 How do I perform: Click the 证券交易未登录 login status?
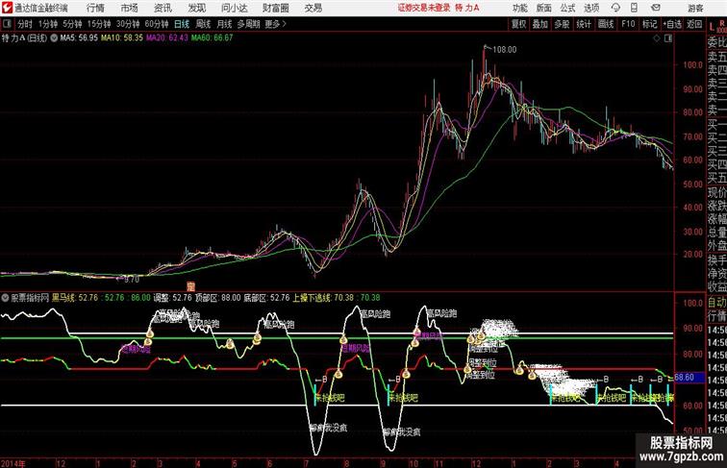pyautogui.click(x=424, y=8)
